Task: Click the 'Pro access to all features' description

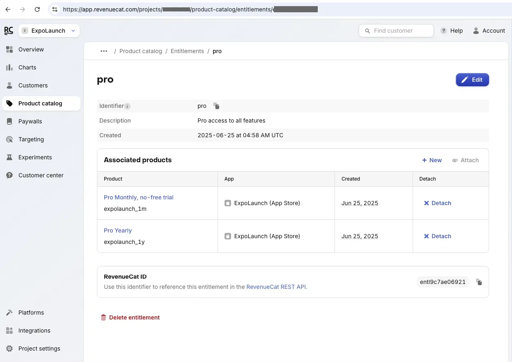Action: pos(231,121)
